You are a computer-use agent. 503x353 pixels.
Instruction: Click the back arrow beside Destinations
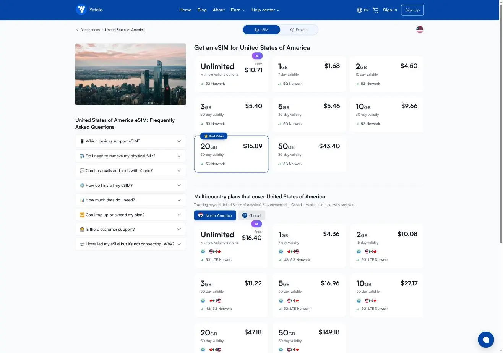tap(77, 30)
